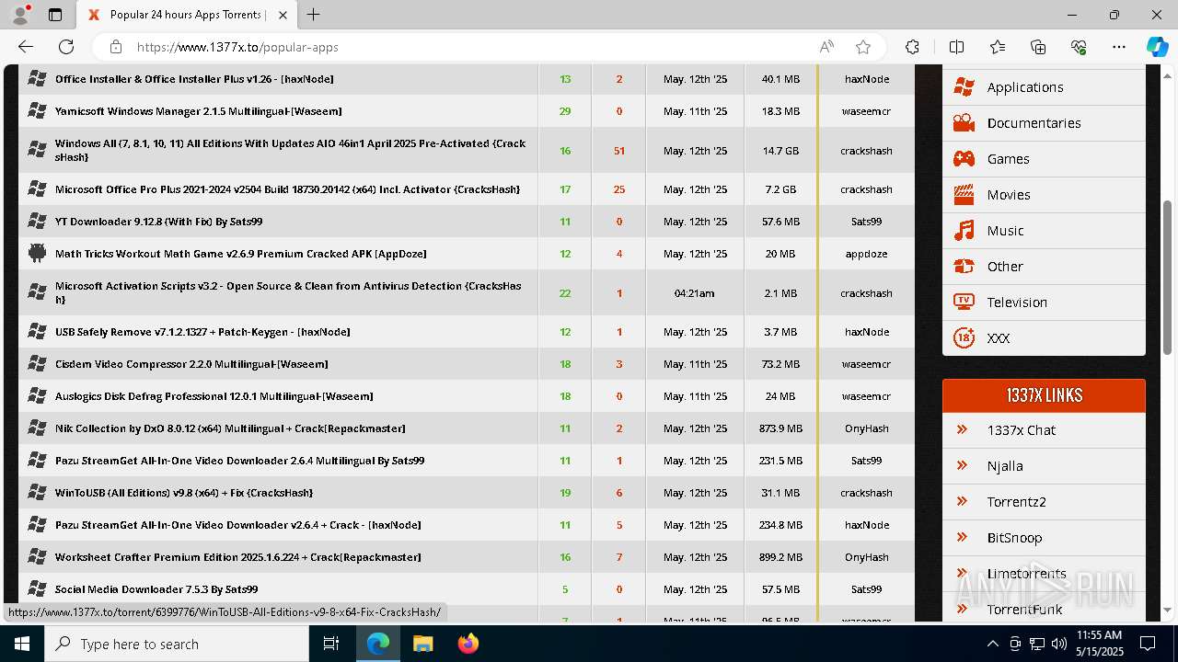This screenshot has width=1178, height=662.
Task: Open Yamicsoft Windows Manager 2.1.5 torrent
Action: (x=198, y=111)
